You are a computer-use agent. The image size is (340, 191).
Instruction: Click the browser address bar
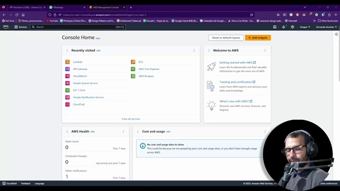click(151, 15)
